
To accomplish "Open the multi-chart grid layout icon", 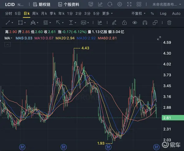I will 139,4.
